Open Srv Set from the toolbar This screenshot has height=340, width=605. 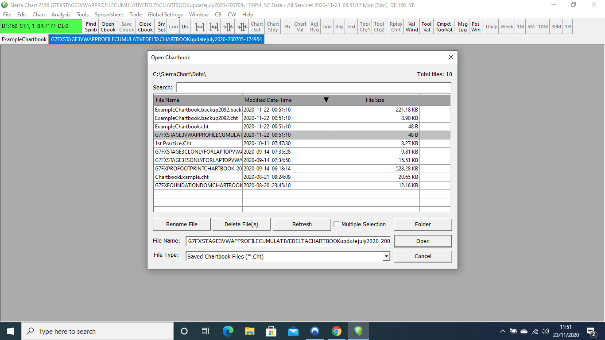tap(162, 27)
